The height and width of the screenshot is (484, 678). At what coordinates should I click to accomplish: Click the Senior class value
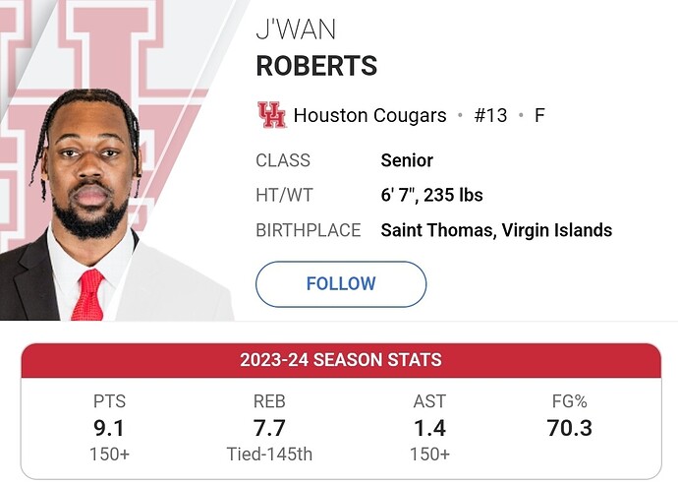(x=407, y=160)
